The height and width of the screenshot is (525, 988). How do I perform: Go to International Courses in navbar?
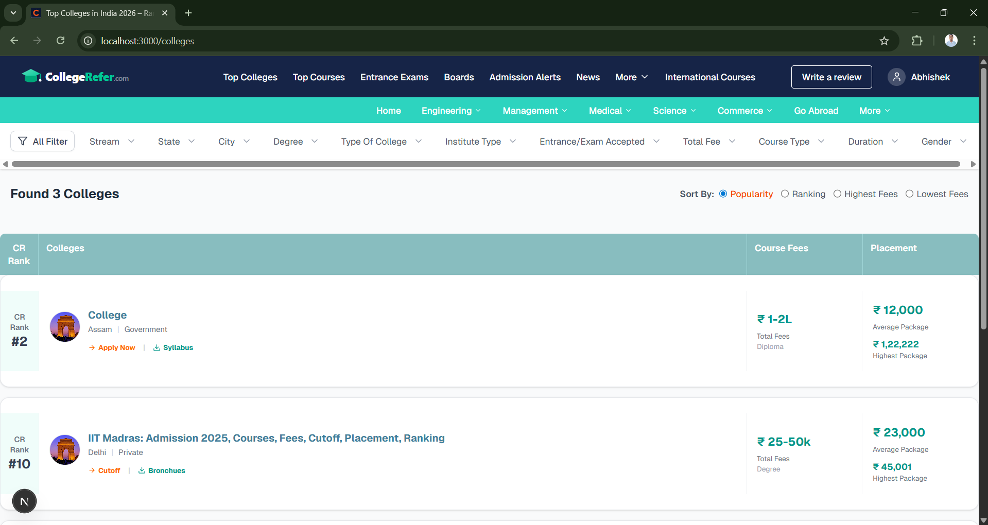(x=710, y=77)
